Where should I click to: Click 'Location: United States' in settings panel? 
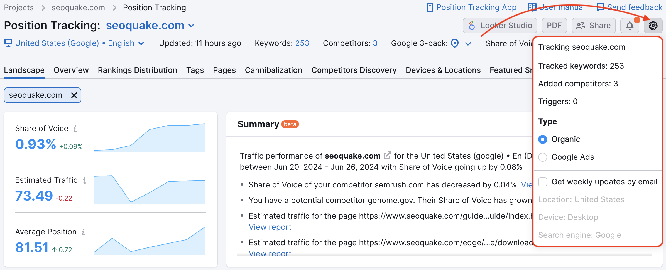click(581, 199)
